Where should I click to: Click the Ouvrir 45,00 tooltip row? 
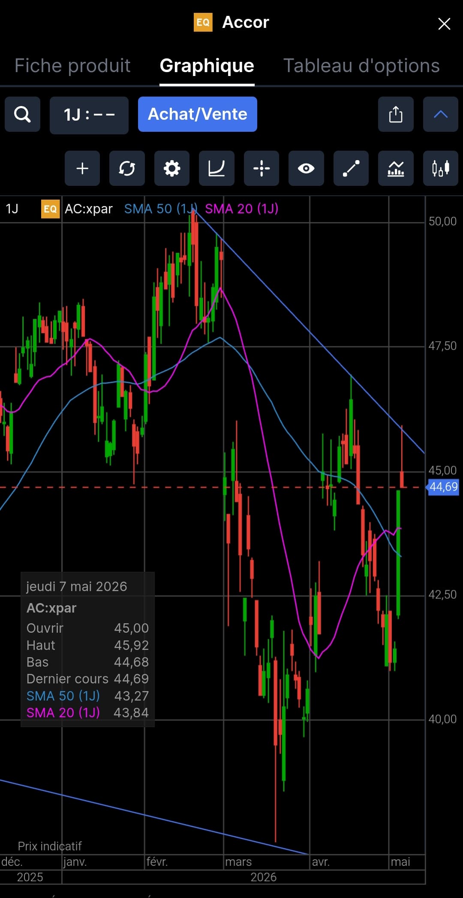87,628
